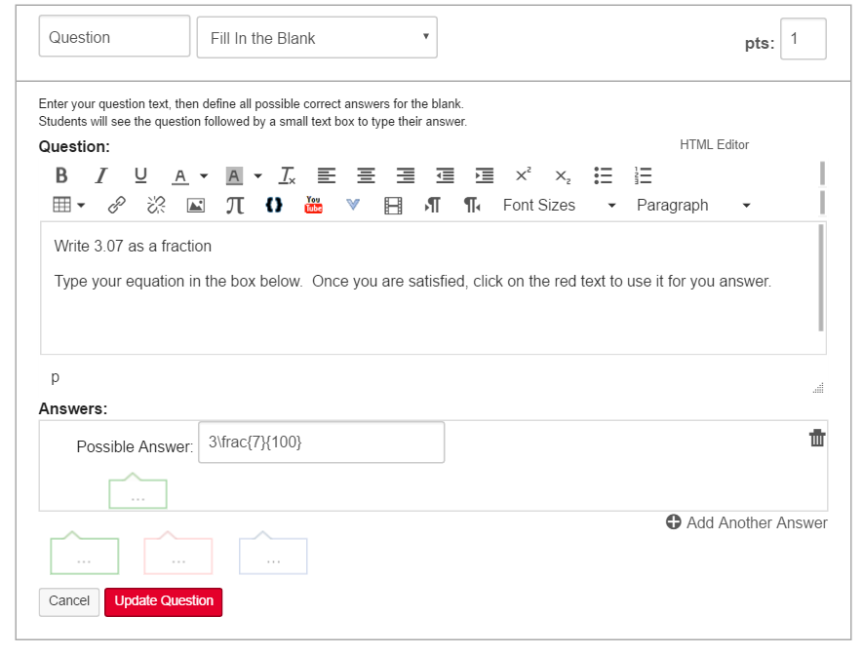The image size is (863, 655).
Task: Toggle underline formatting
Action: coord(140,175)
